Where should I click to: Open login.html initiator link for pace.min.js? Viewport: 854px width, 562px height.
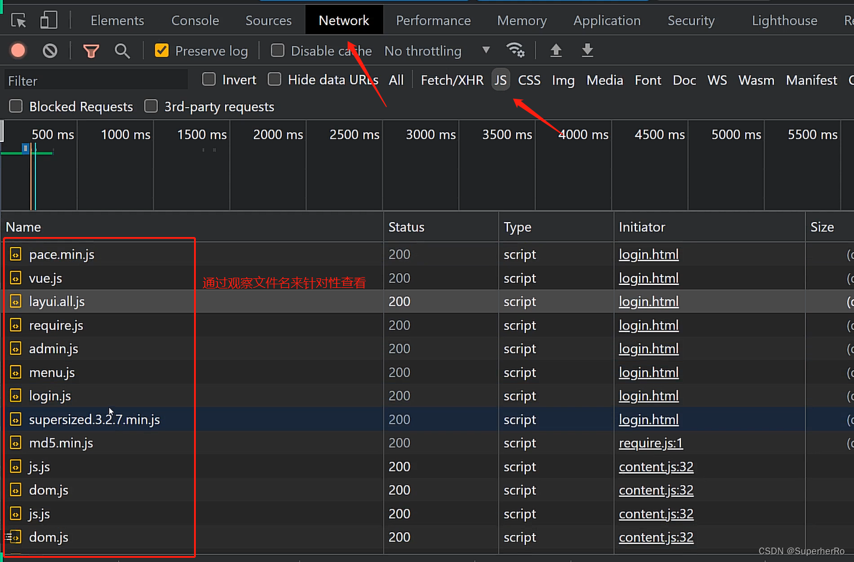(649, 254)
